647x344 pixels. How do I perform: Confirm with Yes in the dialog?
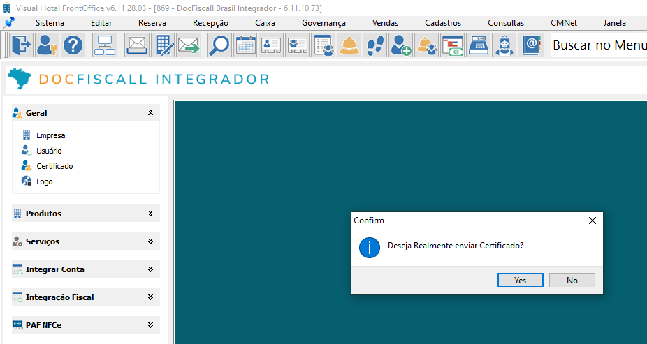pyautogui.click(x=521, y=280)
